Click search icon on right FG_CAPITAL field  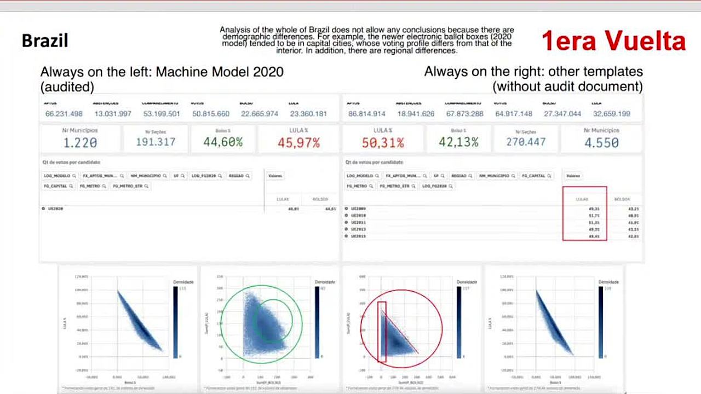point(549,176)
